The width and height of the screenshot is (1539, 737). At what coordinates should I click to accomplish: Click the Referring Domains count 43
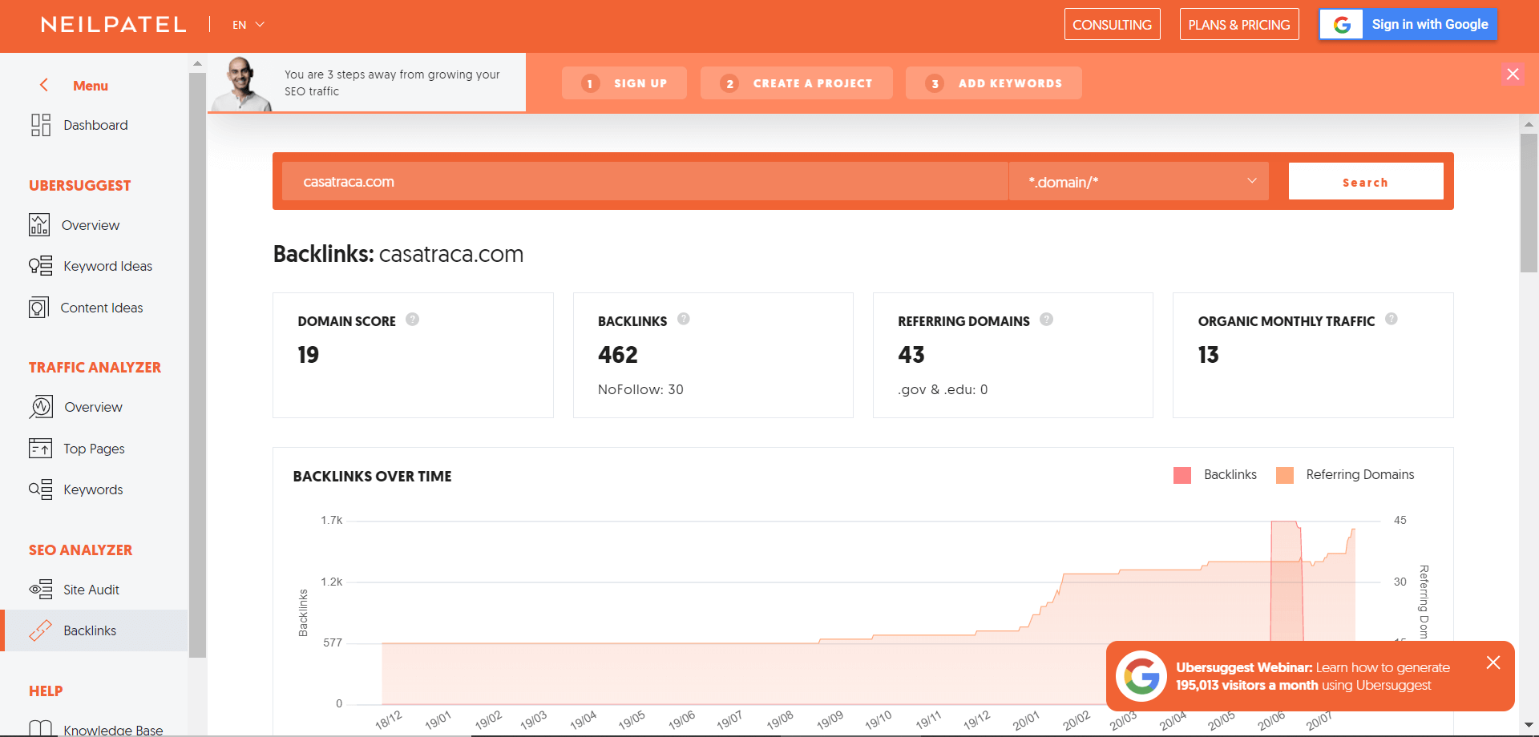pyautogui.click(x=911, y=355)
